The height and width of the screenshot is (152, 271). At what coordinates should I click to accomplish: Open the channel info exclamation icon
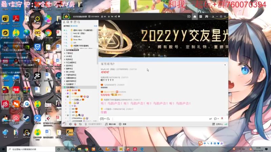119,17
